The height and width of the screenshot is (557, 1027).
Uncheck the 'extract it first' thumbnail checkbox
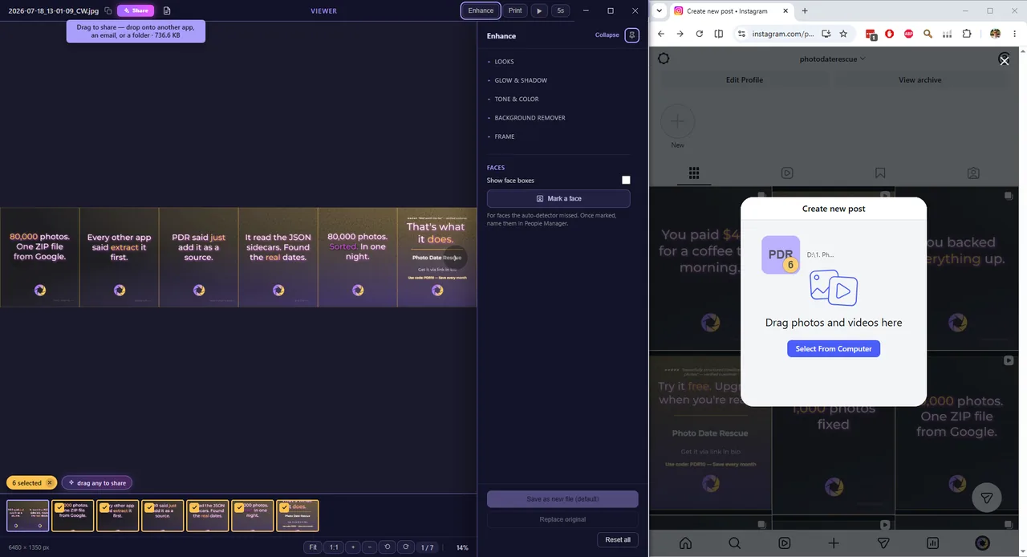[104, 507]
